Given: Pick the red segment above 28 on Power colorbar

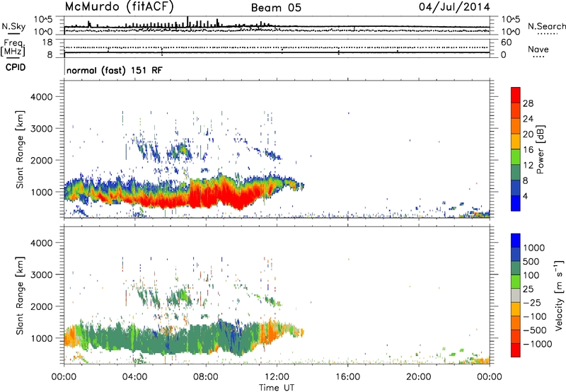Looking at the screenshot, I should (x=516, y=95).
